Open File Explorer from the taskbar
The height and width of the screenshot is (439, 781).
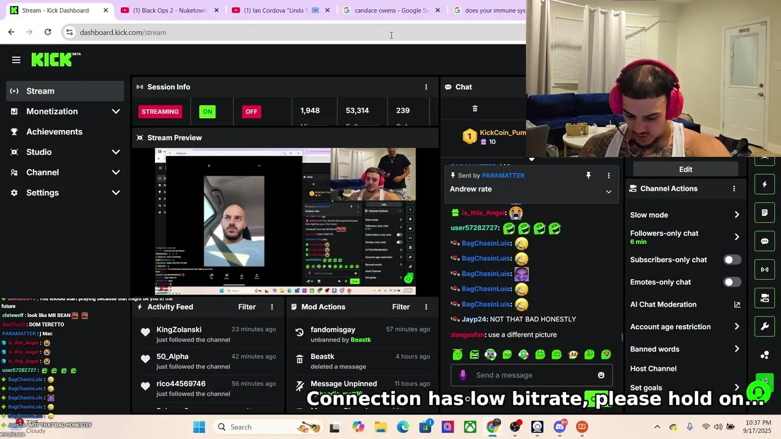point(380,427)
